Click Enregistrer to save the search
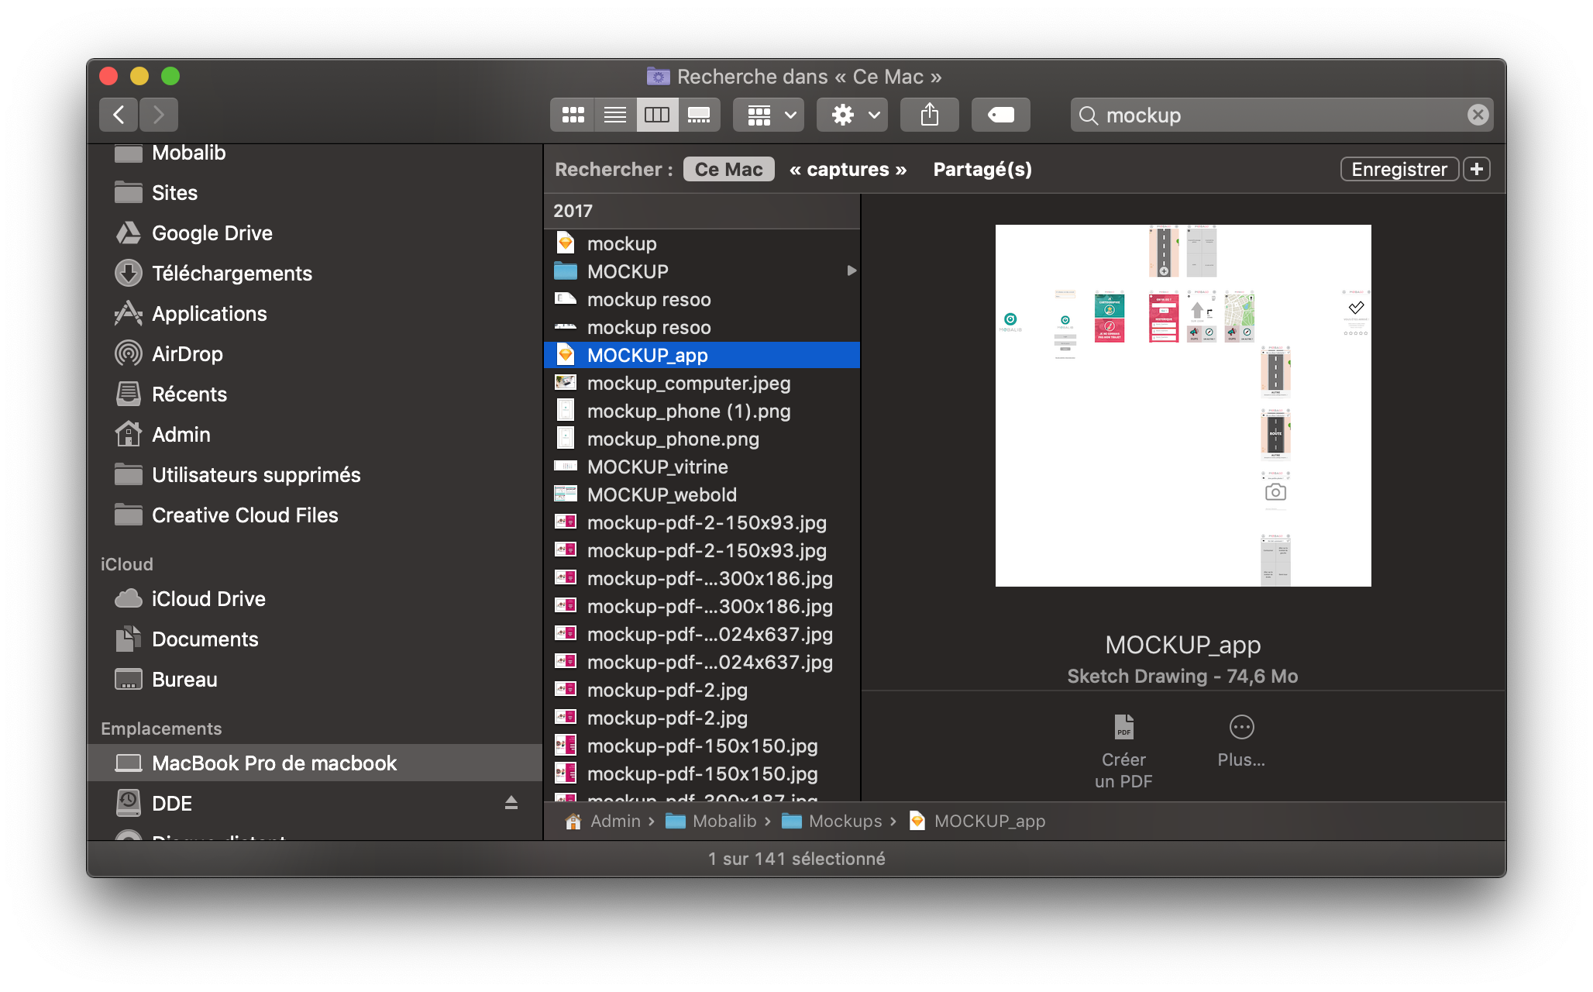This screenshot has height=992, width=1593. pos(1399,169)
